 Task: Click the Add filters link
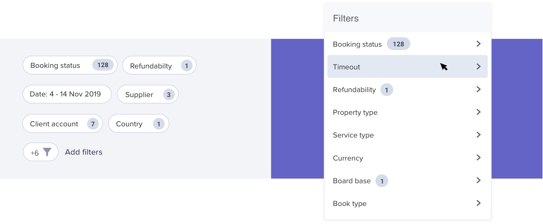(84, 152)
